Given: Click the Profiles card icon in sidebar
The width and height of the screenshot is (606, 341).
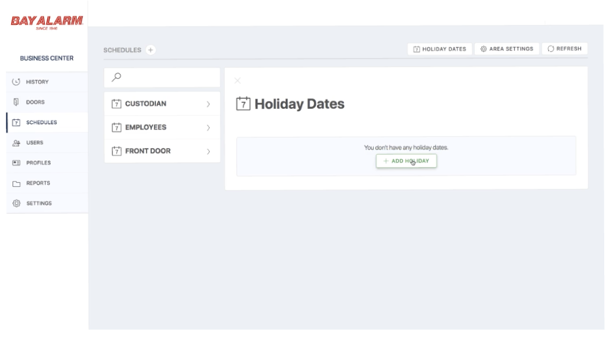Looking at the screenshot, I should coord(16,163).
